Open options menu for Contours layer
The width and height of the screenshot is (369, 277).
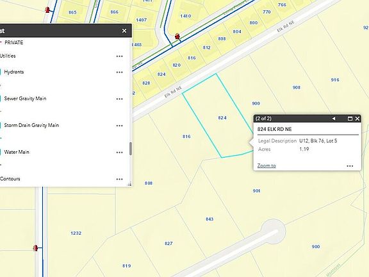pyautogui.click(x=120, y=180)
